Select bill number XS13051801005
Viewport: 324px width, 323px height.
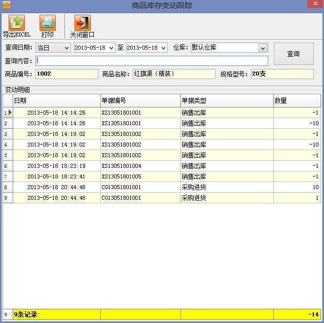(140, 176)
